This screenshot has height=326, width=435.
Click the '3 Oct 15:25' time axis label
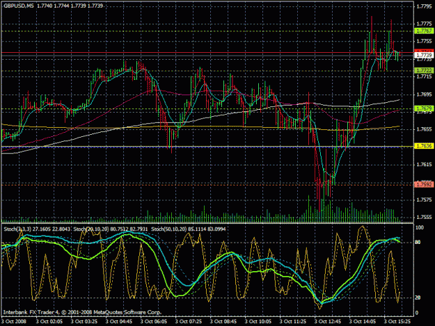point(397,322)
